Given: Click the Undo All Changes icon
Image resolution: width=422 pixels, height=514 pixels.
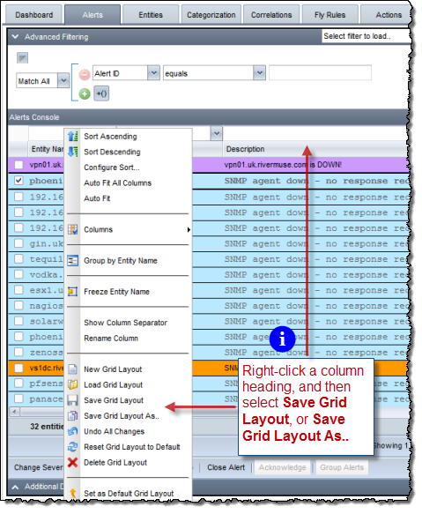Looking at the screenshot, I should point(73,431).
